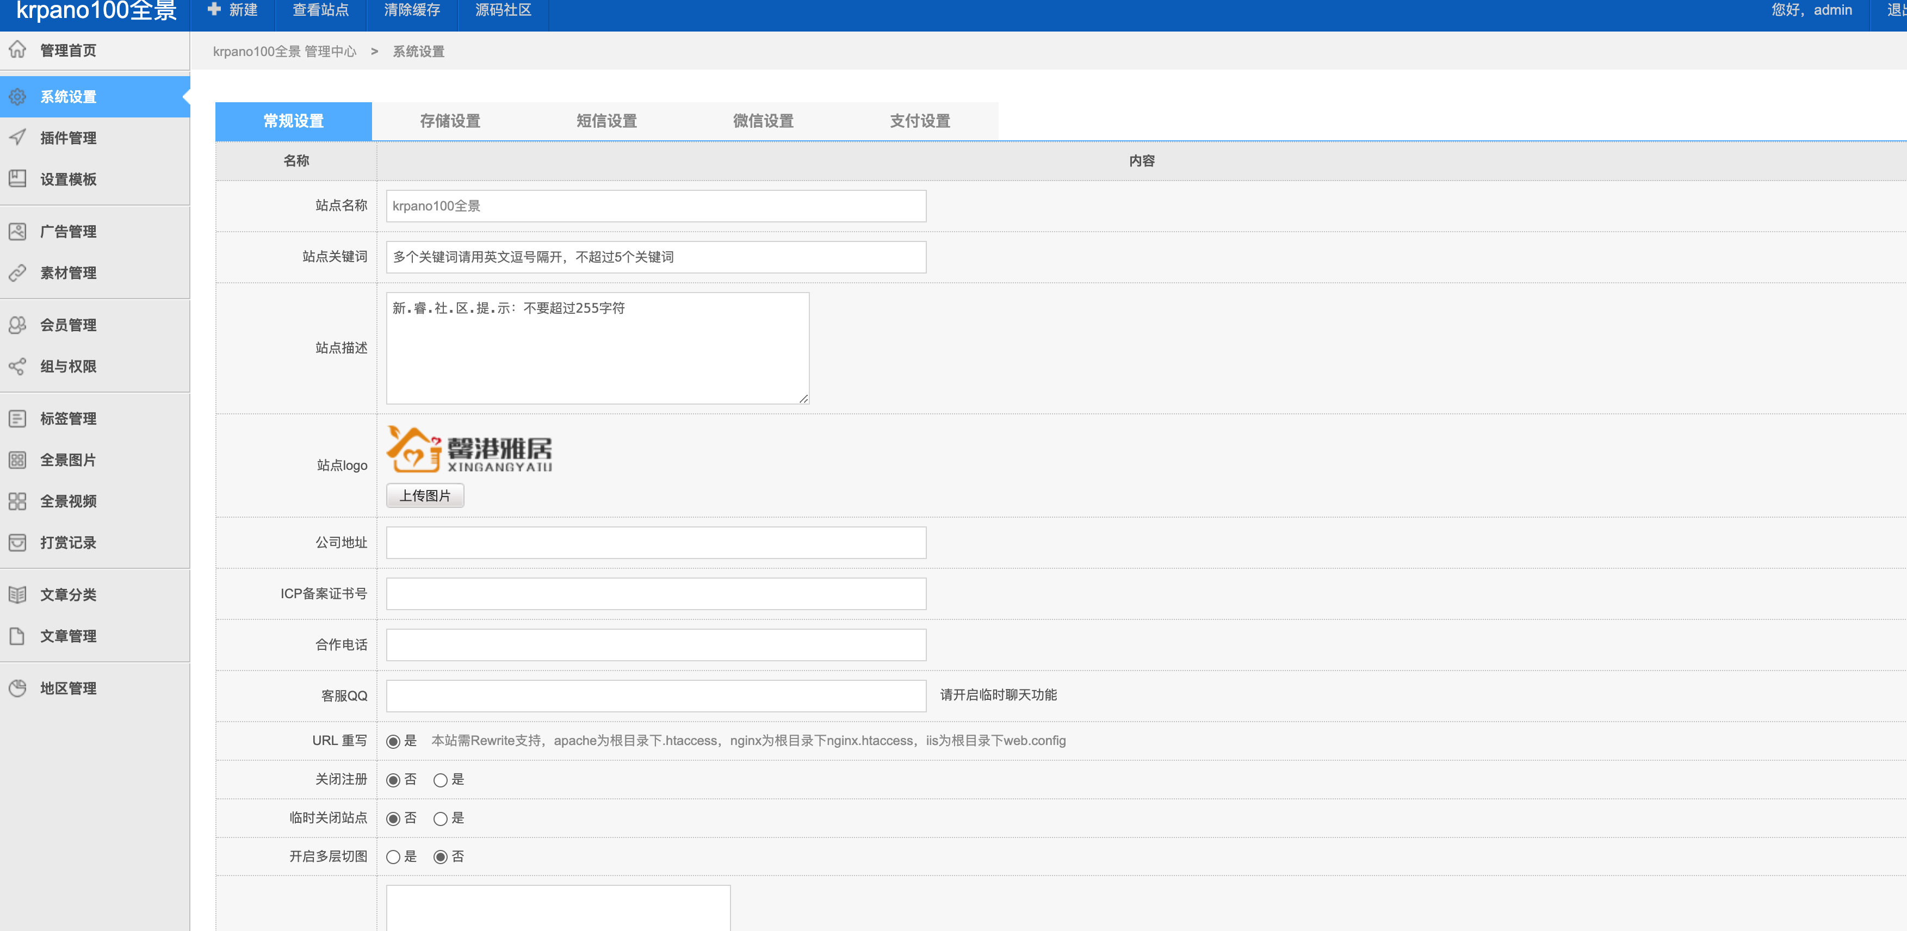Click the 站点描述 textarea

pos(597,348)
